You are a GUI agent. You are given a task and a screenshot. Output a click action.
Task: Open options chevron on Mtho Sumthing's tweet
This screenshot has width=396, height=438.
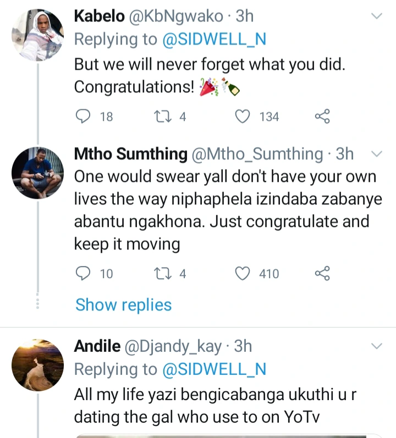point(377,154)
